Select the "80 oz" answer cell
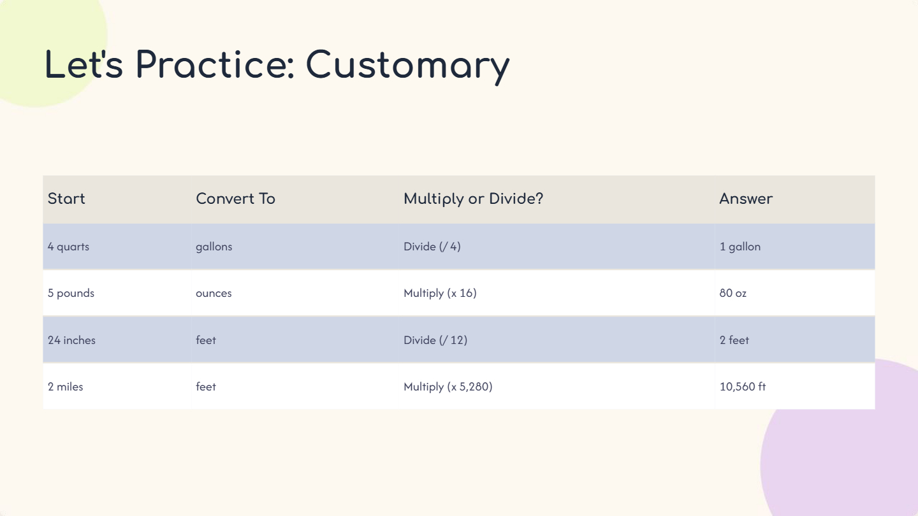 (x=733, y=294)
